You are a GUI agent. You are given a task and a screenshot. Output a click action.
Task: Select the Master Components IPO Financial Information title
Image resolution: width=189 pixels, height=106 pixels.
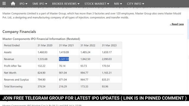click(41, 39)
